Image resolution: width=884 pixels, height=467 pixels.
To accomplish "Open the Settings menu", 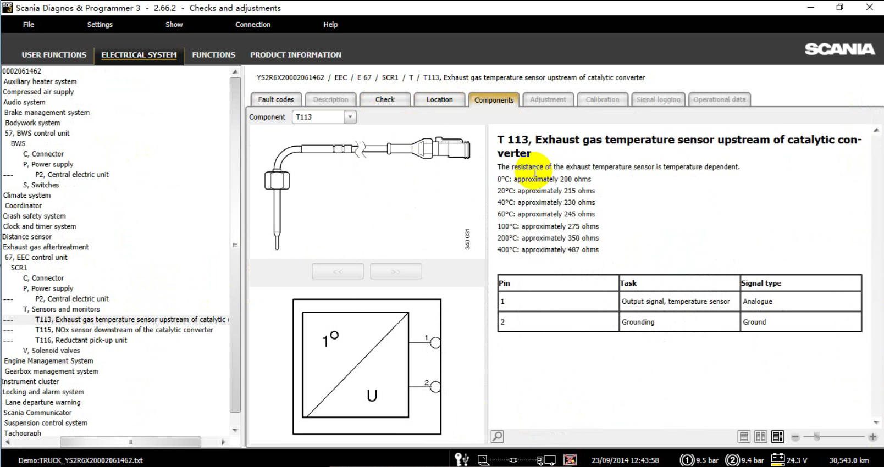I will click(100, 25).
